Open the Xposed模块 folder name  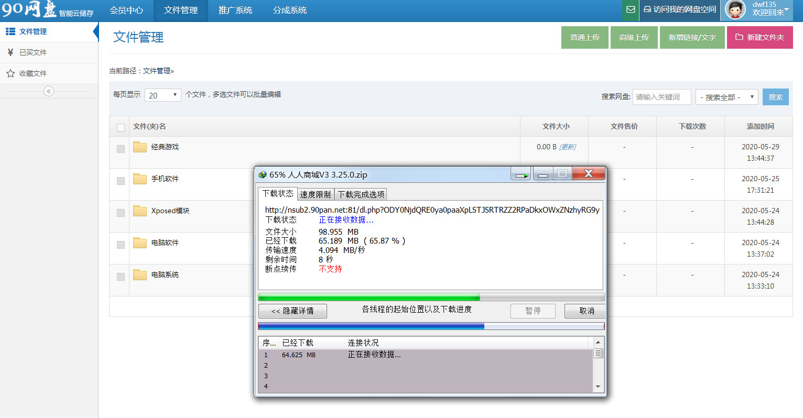coord(170,211)
